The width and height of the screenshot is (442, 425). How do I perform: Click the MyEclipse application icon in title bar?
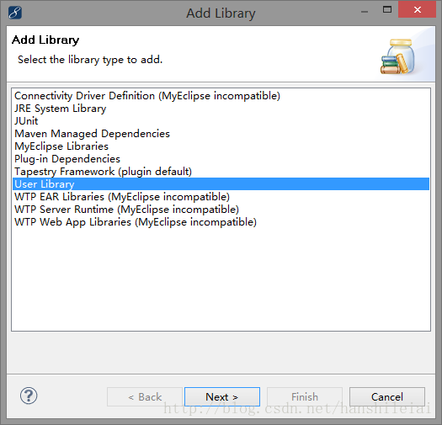click(15, 13)
